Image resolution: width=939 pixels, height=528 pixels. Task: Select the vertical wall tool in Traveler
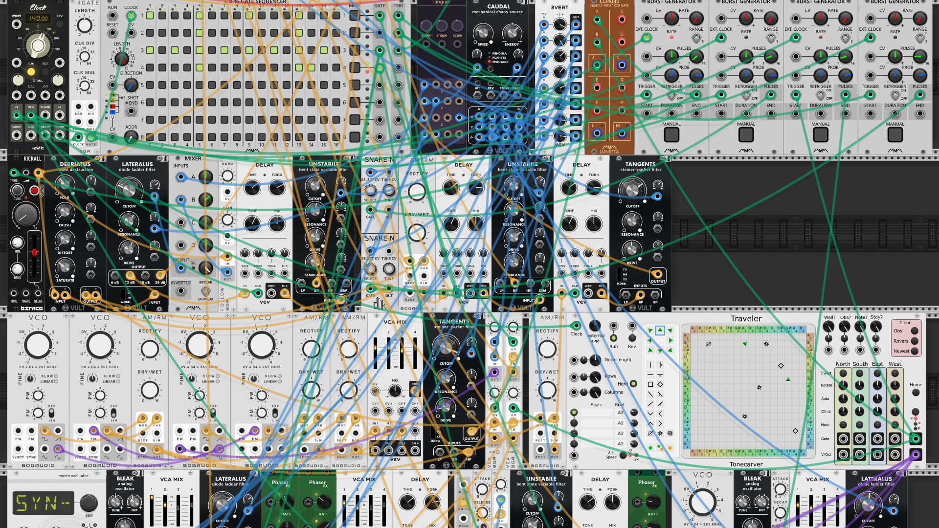coord(650,365)
